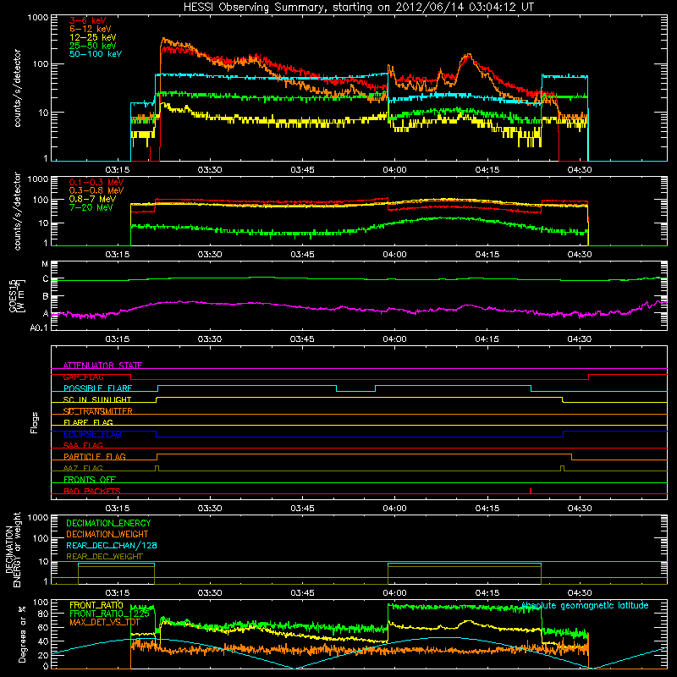Image resolution: width=677 pixels, height=677 pixels.
Task: Click the counts/s/detector label of top plot
Action: coord(17,88)
